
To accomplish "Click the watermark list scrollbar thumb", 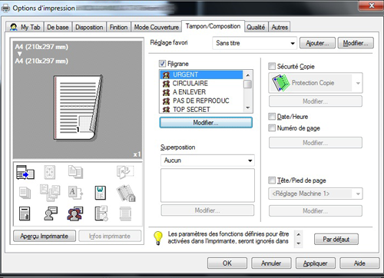I will pos(247,84).
